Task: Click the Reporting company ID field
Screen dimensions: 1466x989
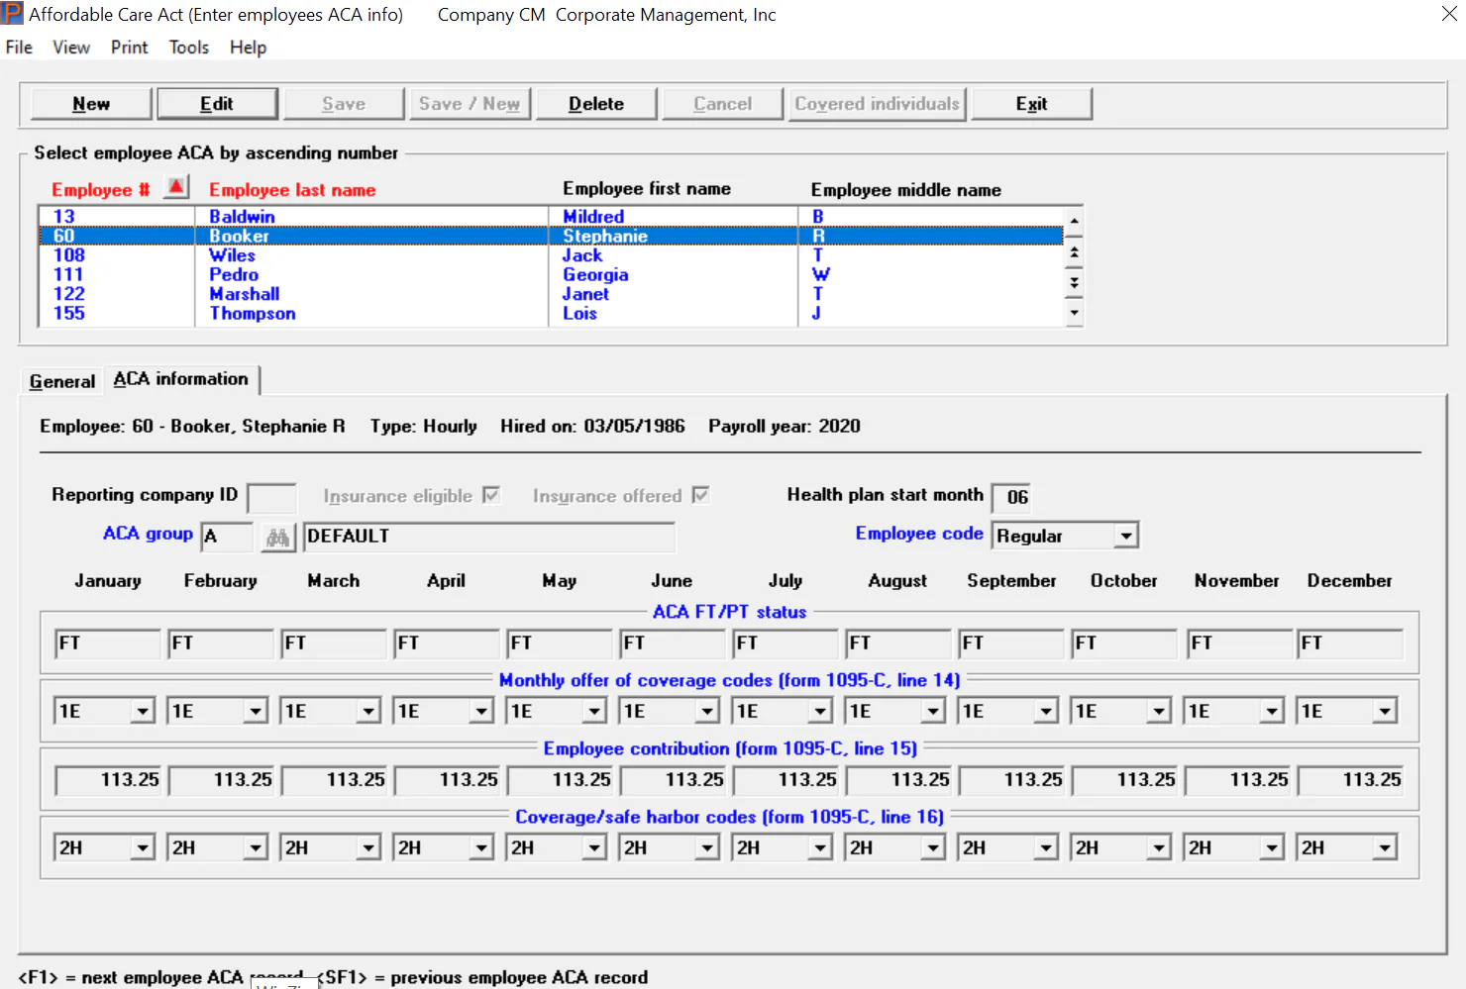Action: (271, 497)
